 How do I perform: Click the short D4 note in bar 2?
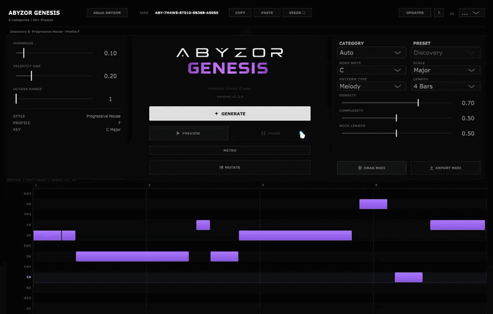point(224,257)
